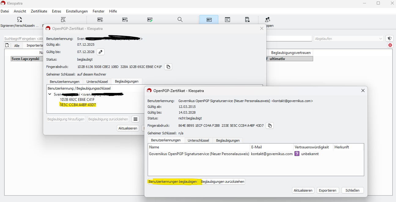Click the certify toolbar icon with green pen
Viewport: 396px width, 202px height.
point(150,20)
